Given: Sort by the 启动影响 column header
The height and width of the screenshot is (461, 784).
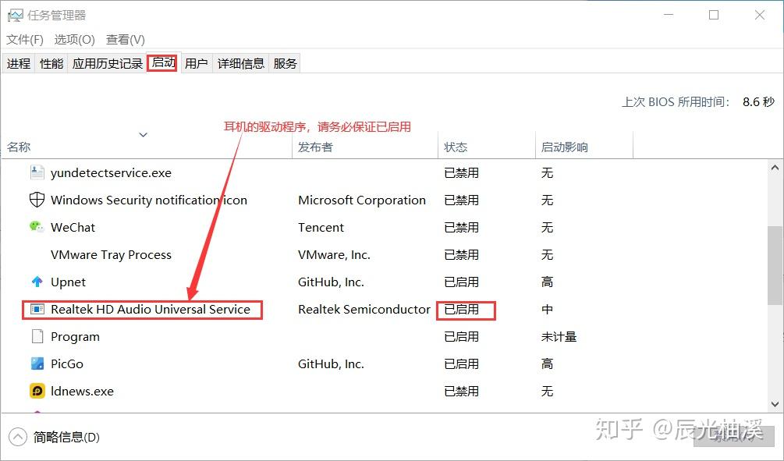Looking at the screenshot, I should click(x=584, y=147).
